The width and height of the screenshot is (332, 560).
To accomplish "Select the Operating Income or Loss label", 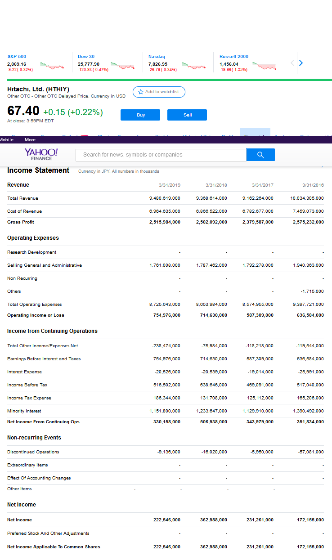I will [36, 315].
